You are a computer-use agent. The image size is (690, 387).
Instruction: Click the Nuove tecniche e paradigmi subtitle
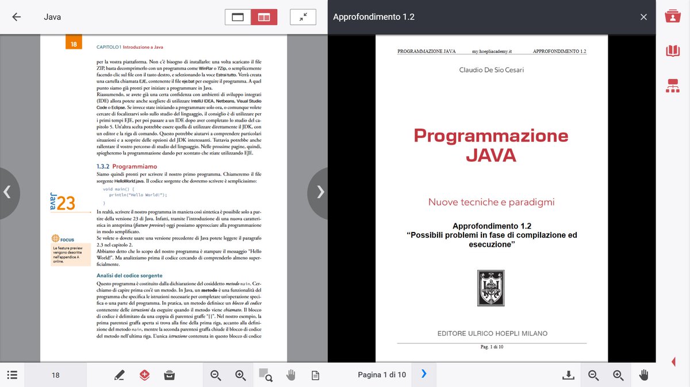pos(492,202)
